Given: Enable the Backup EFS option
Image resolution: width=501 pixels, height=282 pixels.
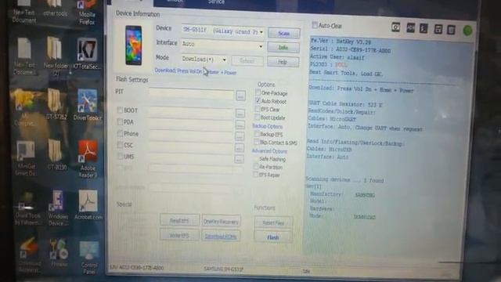Looking at the screenshot, I should tap(256, 134).
